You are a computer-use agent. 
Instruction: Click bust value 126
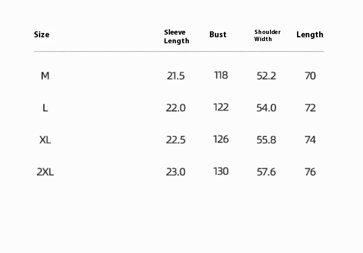[221, 139]
